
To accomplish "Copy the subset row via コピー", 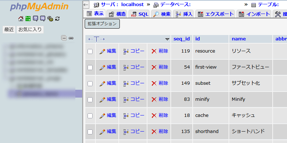I will click(133, 83).
